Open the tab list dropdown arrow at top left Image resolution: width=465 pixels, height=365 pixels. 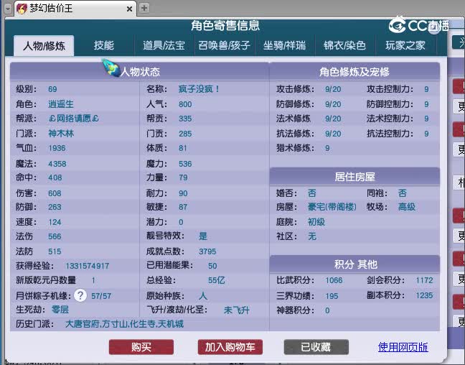click(8, 9)
